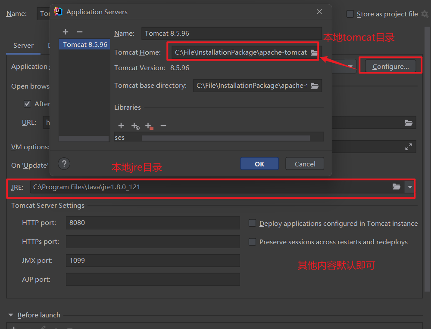
Task: Enable Deploy applications configured in Tomcat instance
Action: coord(252,223)
